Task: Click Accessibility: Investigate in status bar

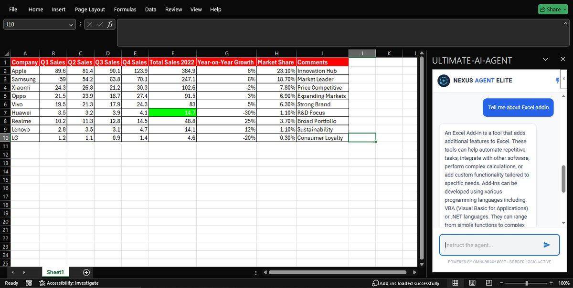Action: pos(69,283)
